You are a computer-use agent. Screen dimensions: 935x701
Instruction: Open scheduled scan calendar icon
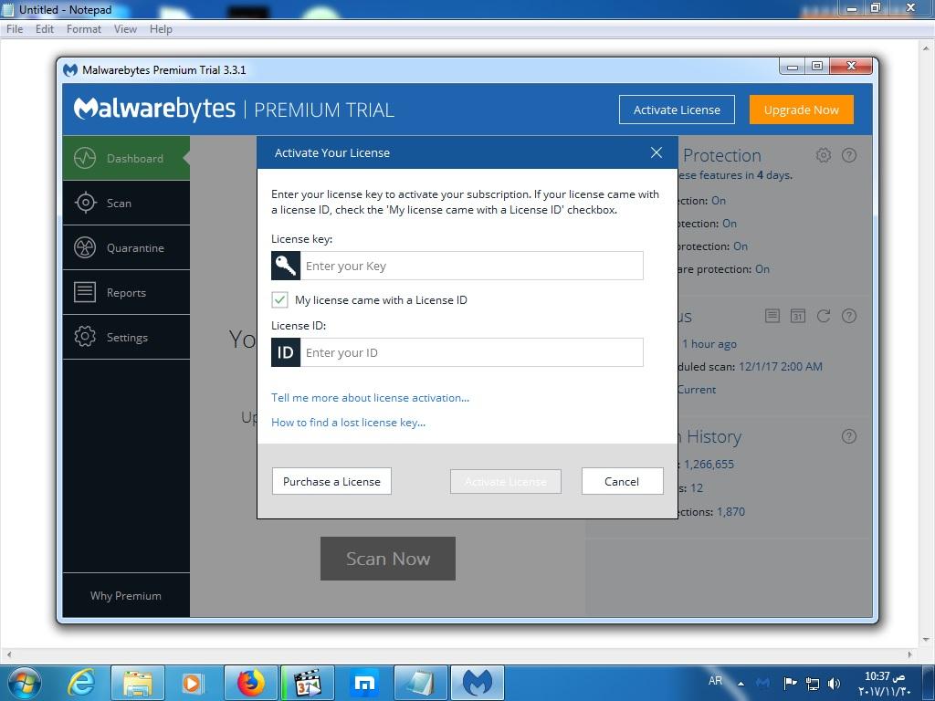click(798, 316)
